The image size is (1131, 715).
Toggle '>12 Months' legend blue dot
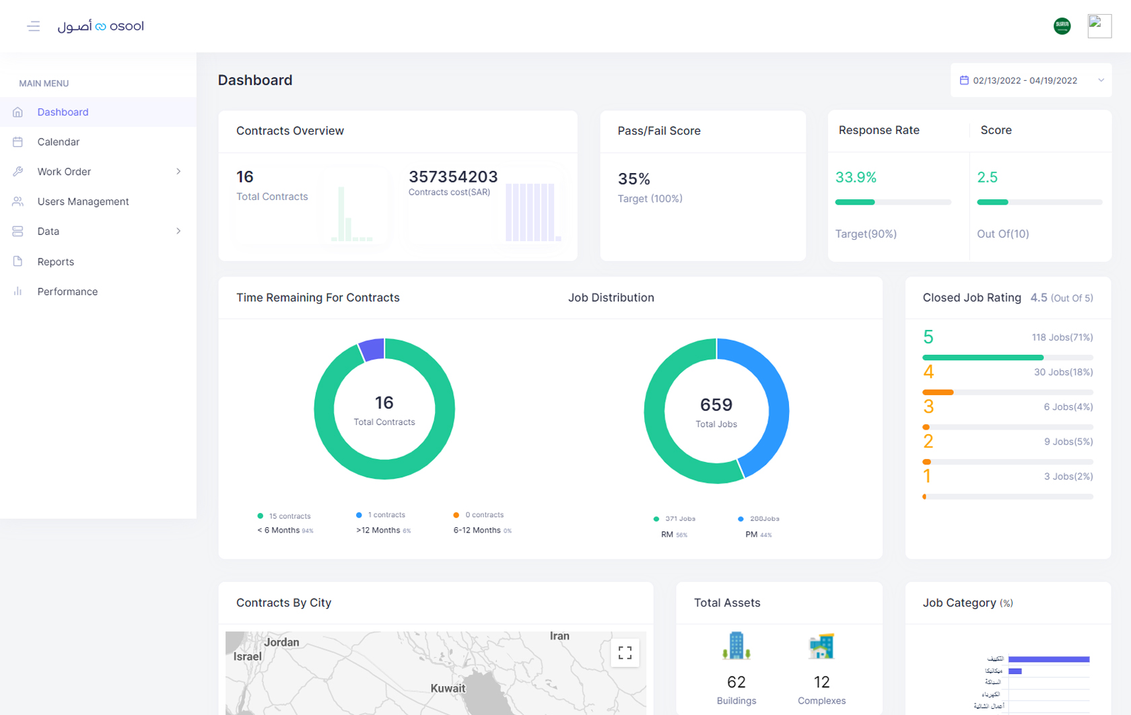point(359,515)
